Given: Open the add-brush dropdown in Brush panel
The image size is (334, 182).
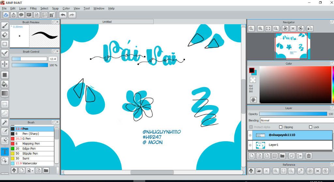Looking at the screenshot, I should pyautogui.click(x=30, y=170).
